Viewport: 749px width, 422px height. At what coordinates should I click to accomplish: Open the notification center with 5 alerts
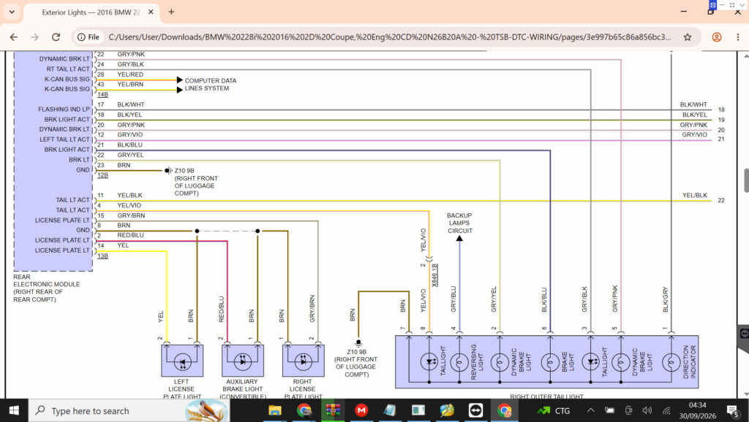pyautogui.click(x=733, y=410)
